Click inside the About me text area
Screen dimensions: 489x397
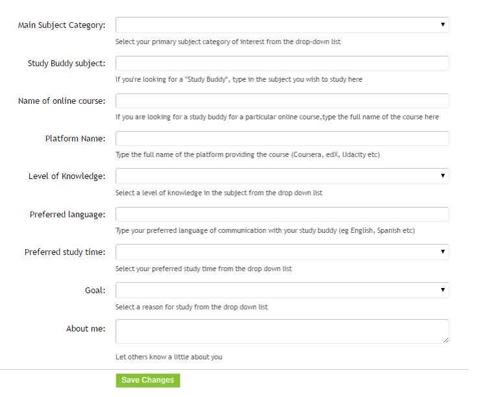point(282,331)
